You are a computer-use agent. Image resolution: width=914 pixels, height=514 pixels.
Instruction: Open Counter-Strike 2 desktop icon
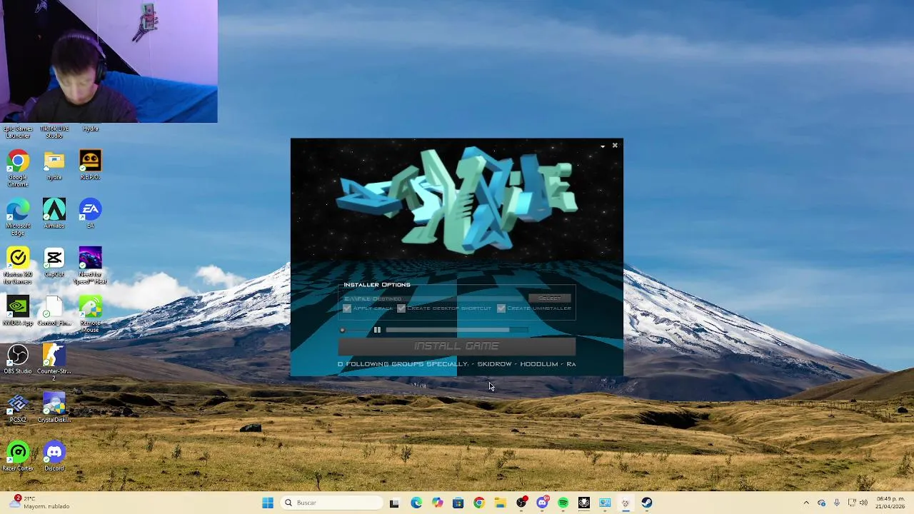(54, 361)
